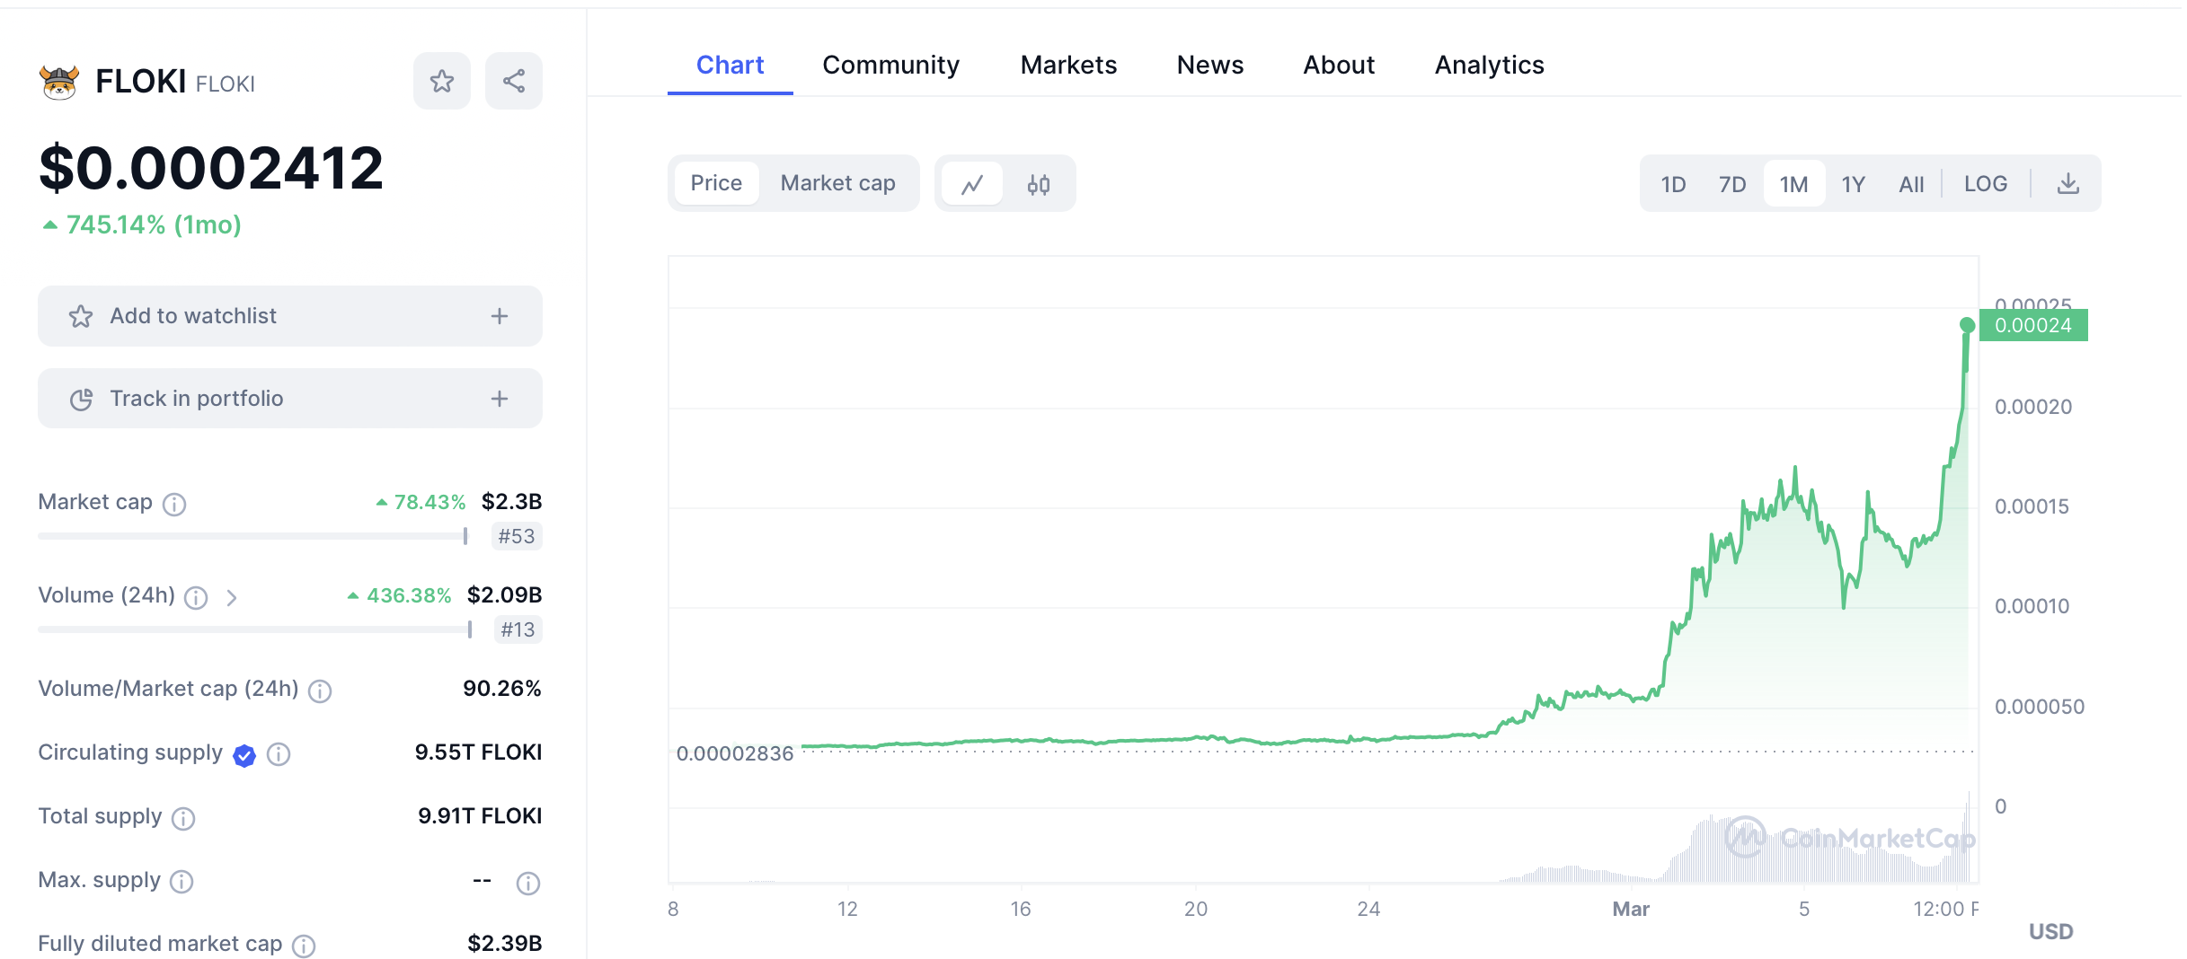Expand Track in portfolio plus
This screenshot has width=2187, height=959.
[x=500, y=399]
